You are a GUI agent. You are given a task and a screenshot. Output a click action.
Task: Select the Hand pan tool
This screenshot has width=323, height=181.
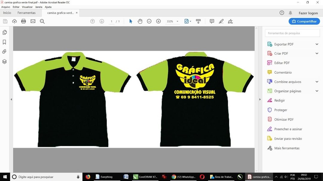click(140, 21)
